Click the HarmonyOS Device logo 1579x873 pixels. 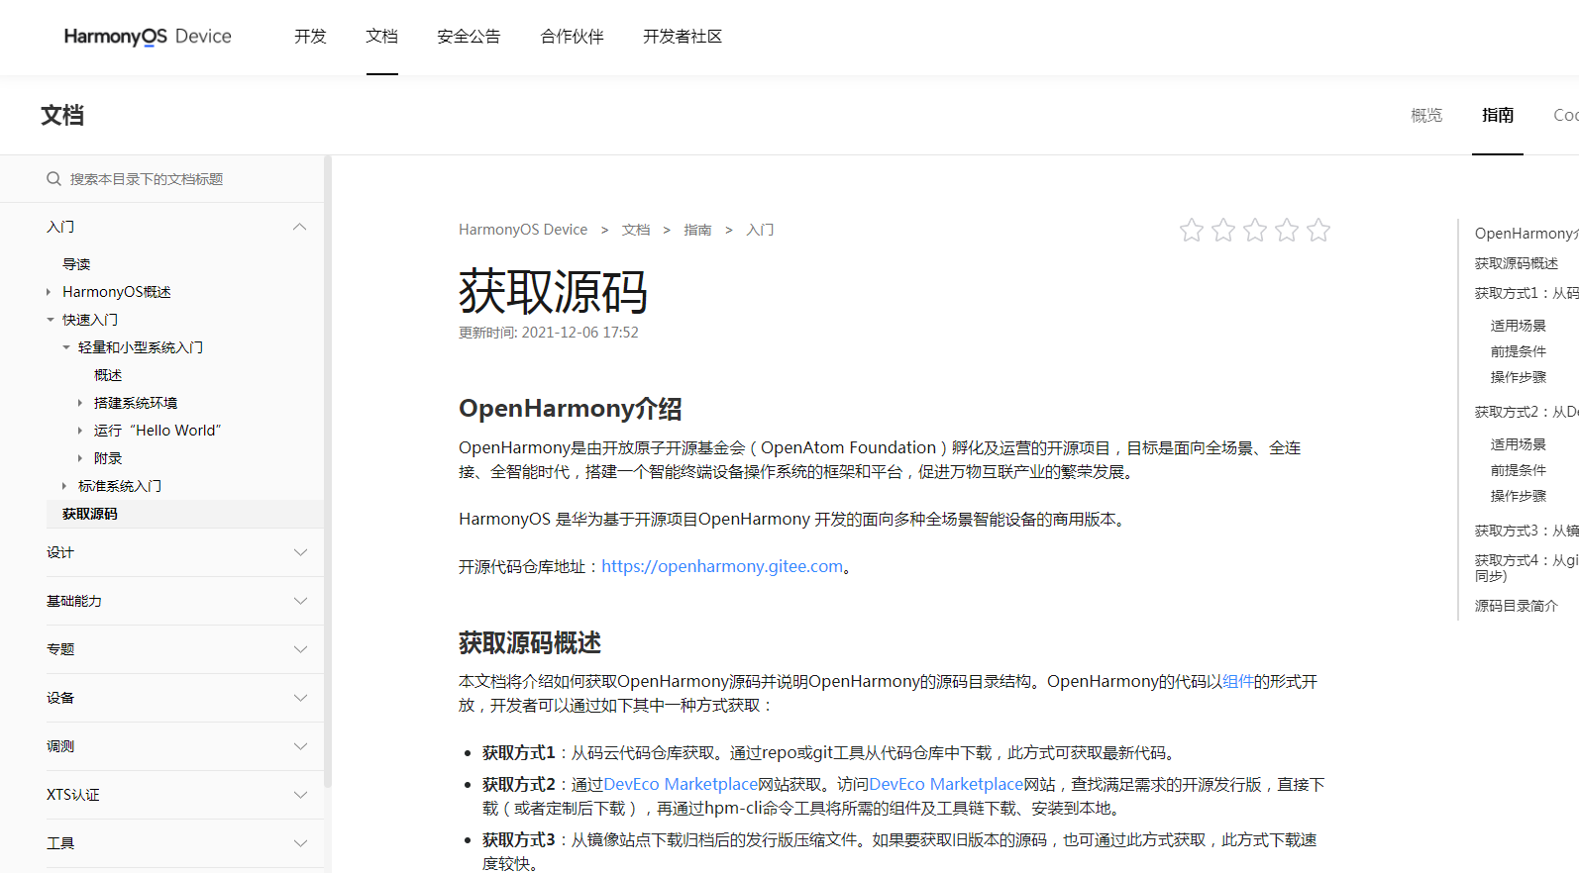(148, 37)
